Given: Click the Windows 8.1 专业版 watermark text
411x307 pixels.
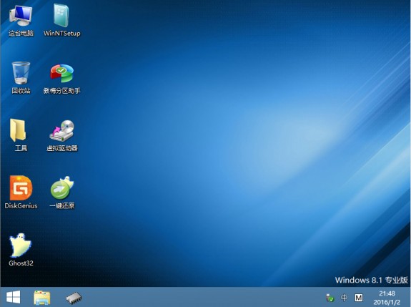Looking at the screenshot, I should (372, 280).
